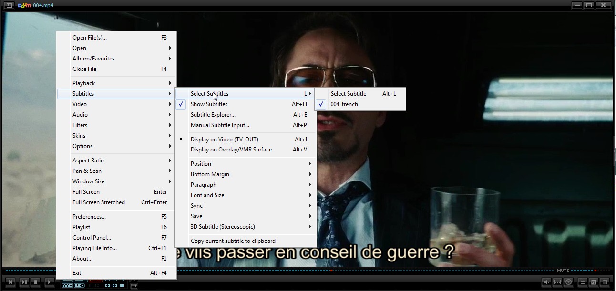Click the 5.1CH channel indicator
Viewport: 616px width, 291px height.
click(x=79, y=286)
